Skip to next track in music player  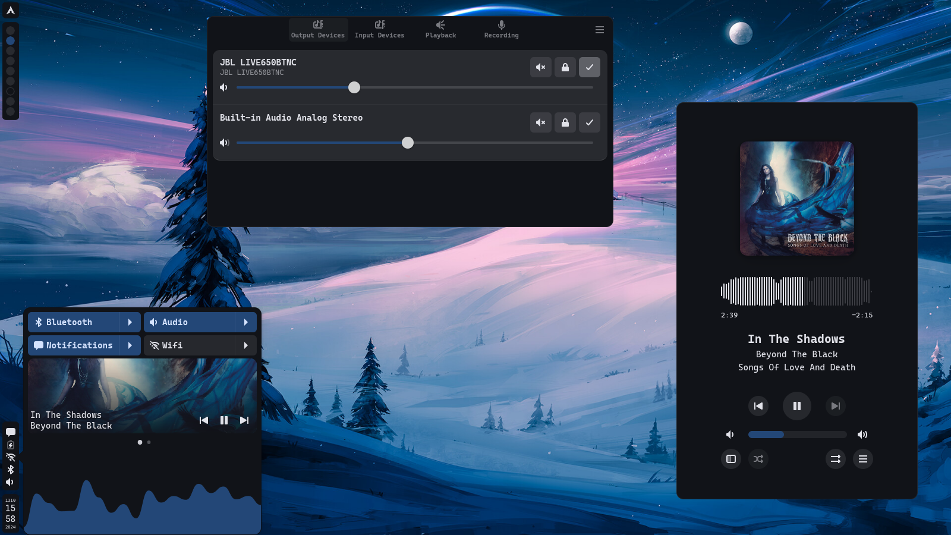(x=836, y=406)
